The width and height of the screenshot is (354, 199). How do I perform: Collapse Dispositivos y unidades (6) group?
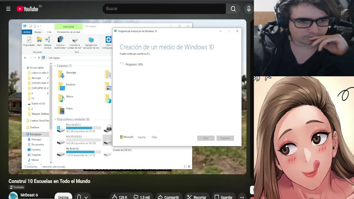point(55,119)
